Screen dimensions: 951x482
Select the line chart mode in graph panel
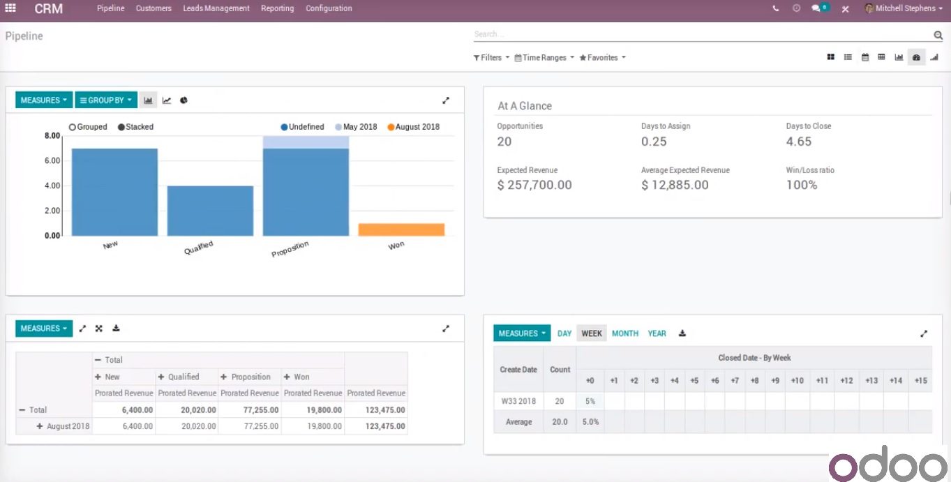point(166,100)
